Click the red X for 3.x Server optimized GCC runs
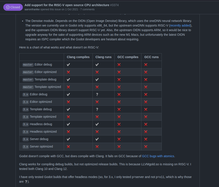This screenshot has height=187, width=219. coord(146,146)
